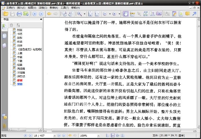
Task: Go to previous view with the toolbar yellow back arrow
Action: click(x=49, y=14)
